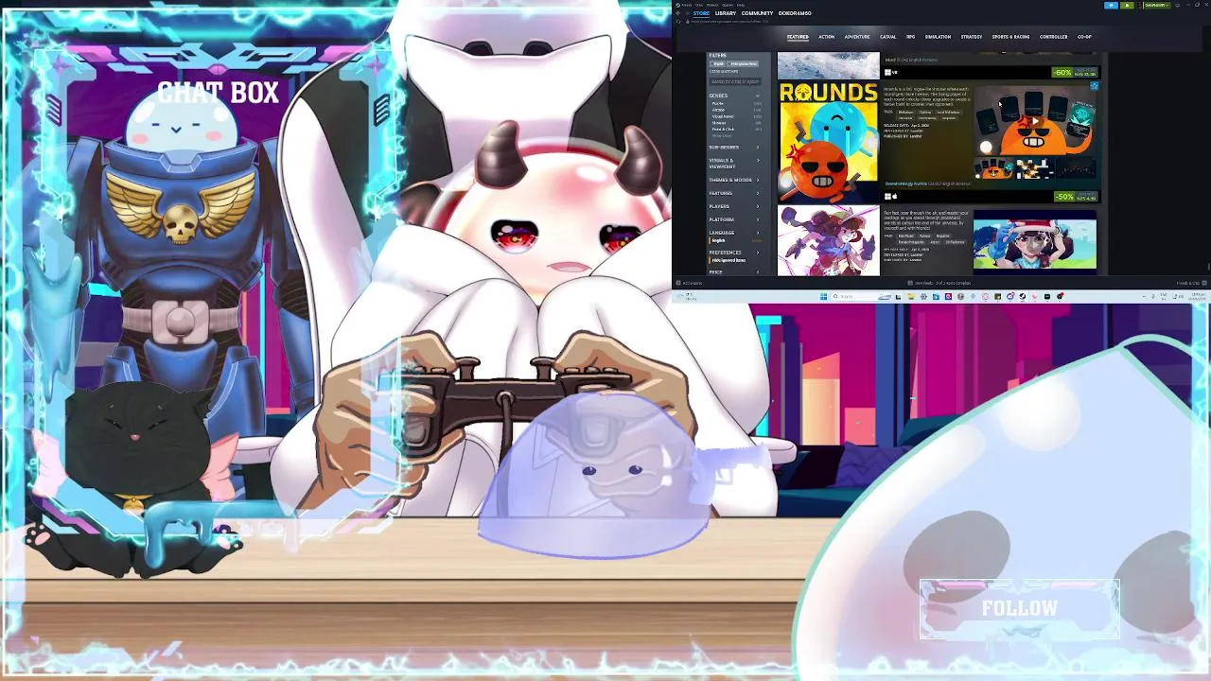Click the Add a Game plus icon

pos(677,283)
